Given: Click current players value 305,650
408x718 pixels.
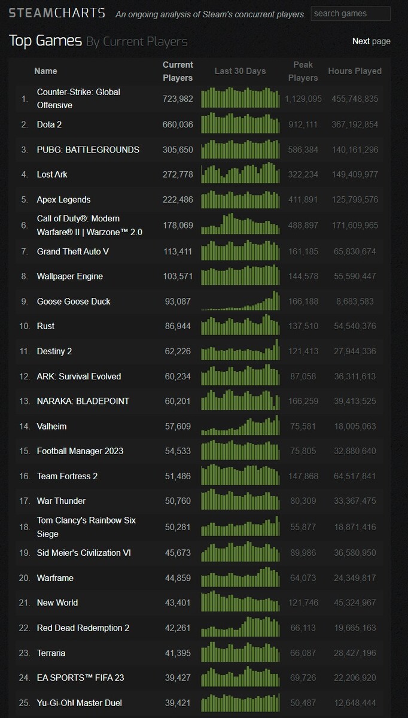Looking at the screenshot, I should [178, 150].
